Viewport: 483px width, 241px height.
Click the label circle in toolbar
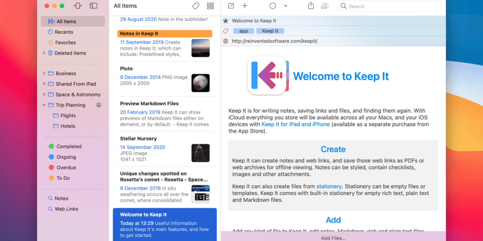273,6
